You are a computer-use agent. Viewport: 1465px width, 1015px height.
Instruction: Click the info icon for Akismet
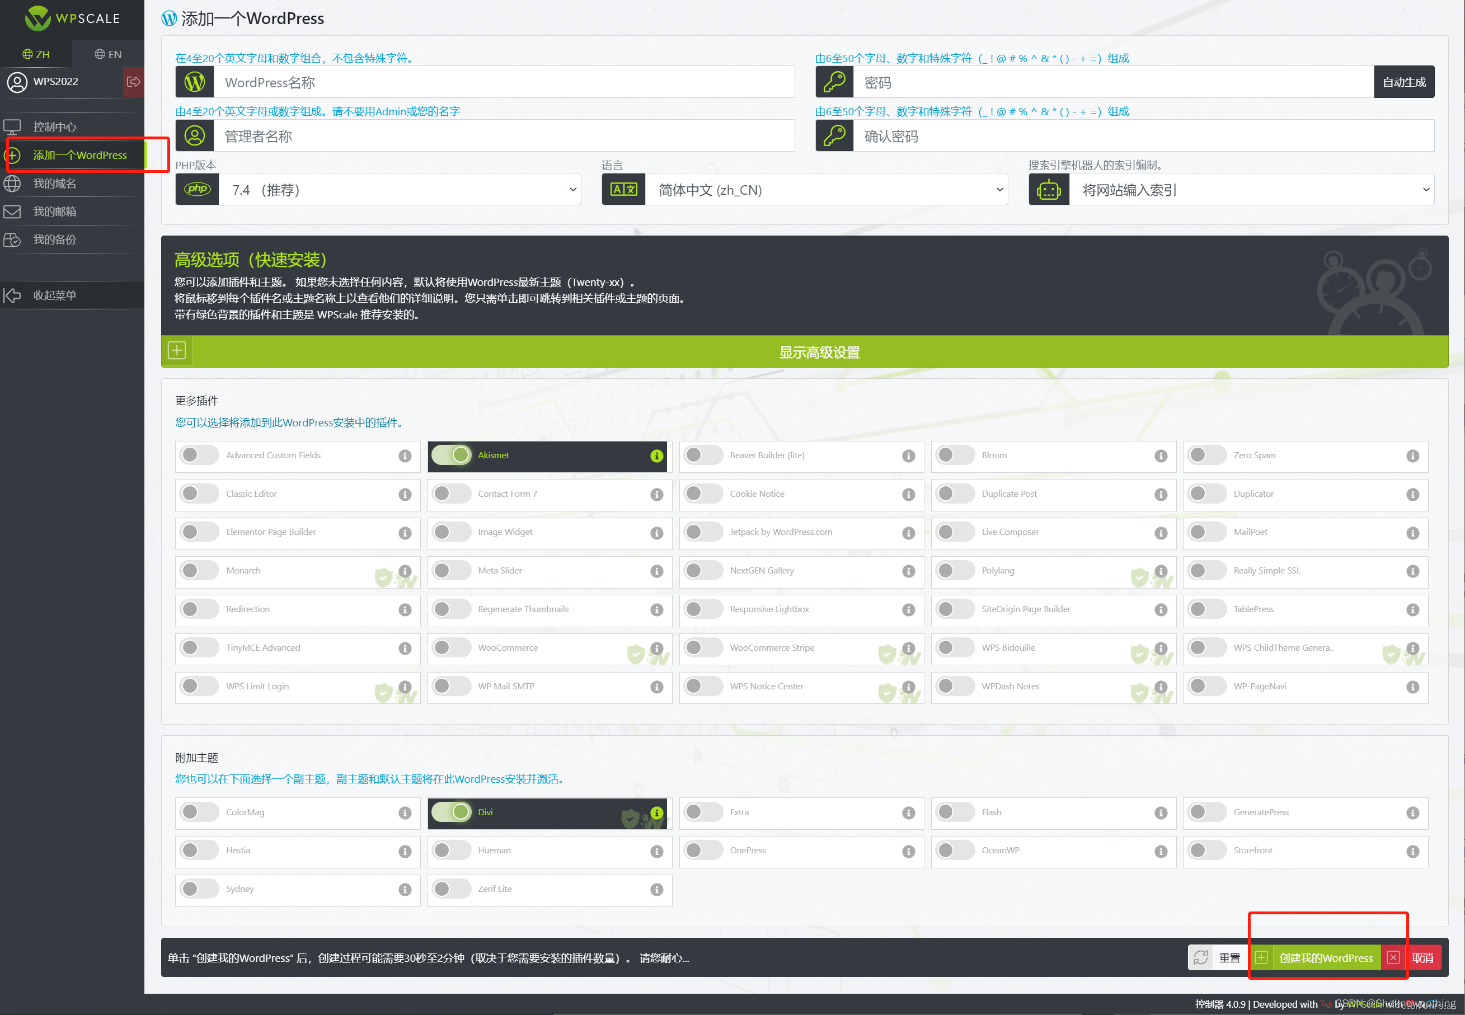pos(657,456)
